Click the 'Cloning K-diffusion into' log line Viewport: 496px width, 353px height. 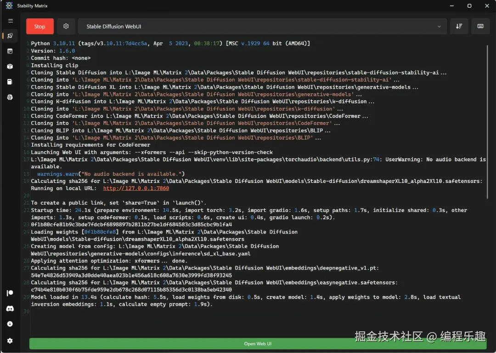tap(203, 101)
